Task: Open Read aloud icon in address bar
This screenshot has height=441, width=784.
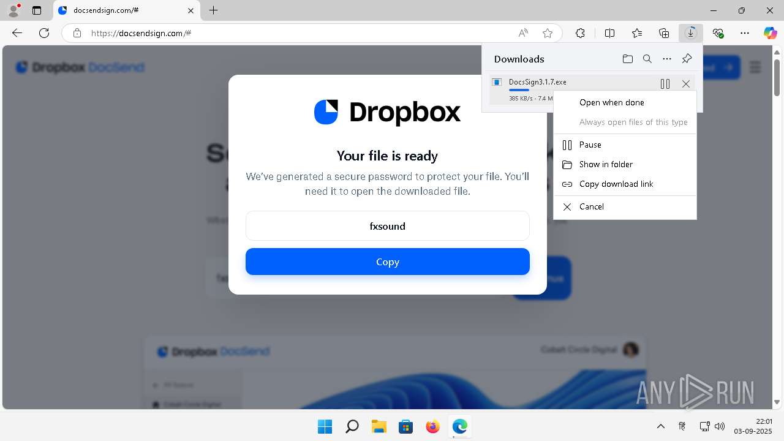Action: (523, 33)
